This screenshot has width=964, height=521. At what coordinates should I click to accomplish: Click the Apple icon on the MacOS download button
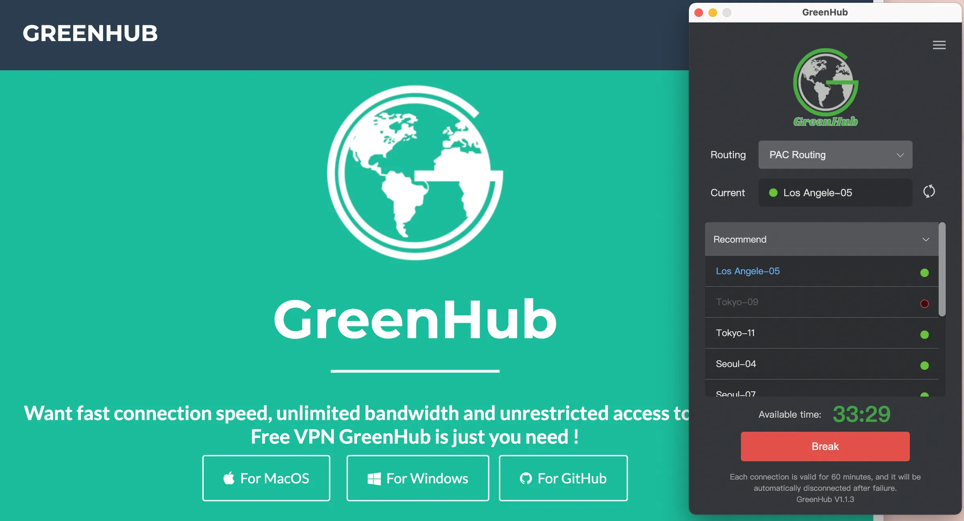pos(229,478)
